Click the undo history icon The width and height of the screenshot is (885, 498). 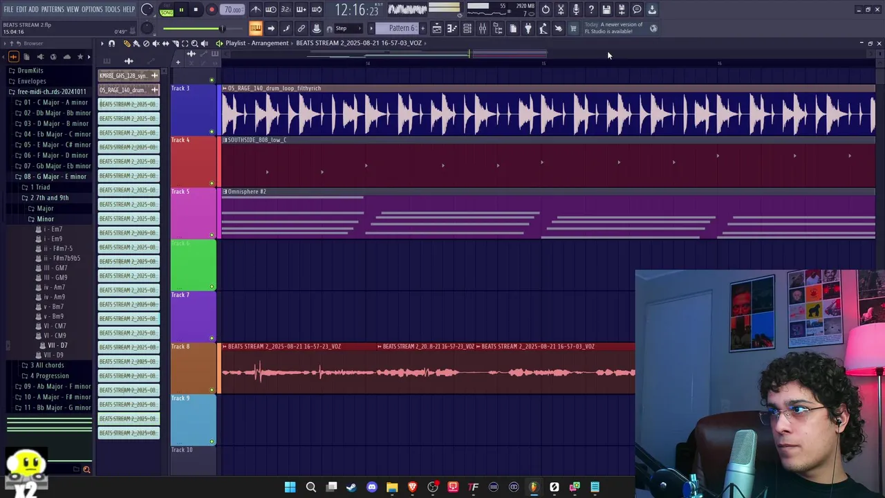[x=546, y=10]
